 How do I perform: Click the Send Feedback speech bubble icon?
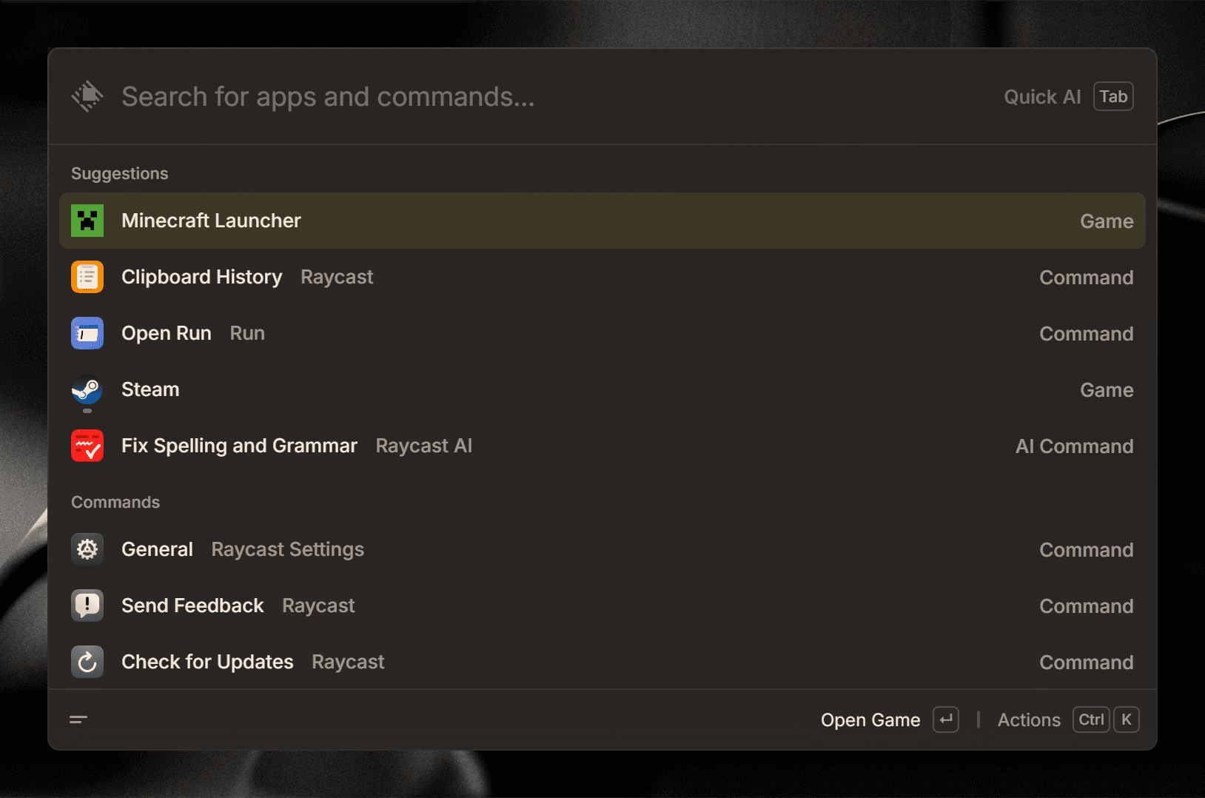87,606
